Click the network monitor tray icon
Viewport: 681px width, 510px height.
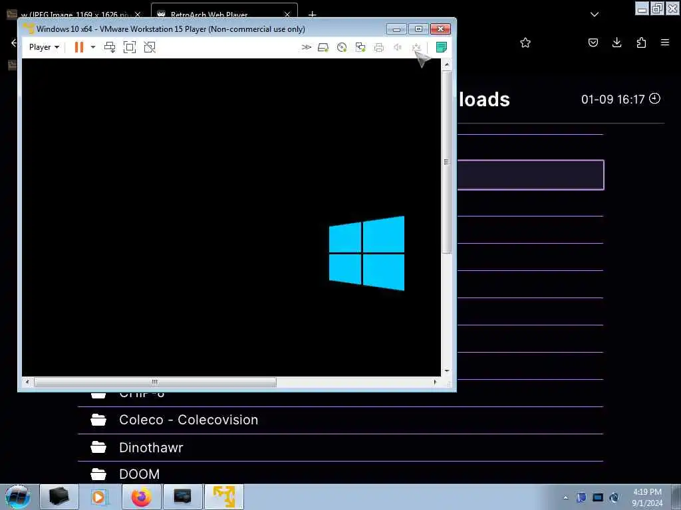[x=598, y=497]
